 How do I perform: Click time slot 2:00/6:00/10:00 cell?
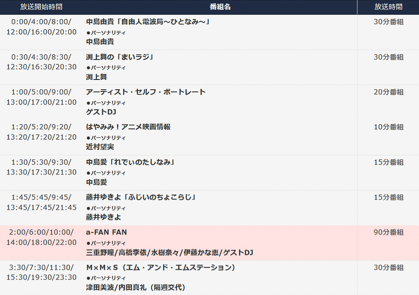41,238
